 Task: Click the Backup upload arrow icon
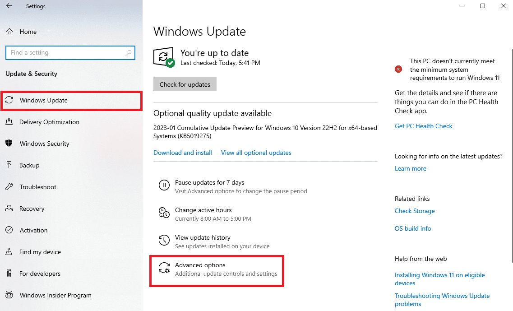click(9, 165)
